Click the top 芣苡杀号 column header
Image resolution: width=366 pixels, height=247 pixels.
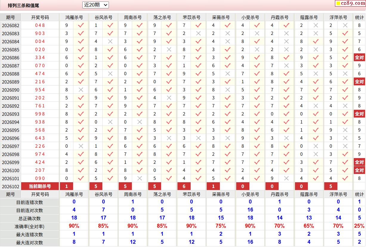(x=192, y=17)
